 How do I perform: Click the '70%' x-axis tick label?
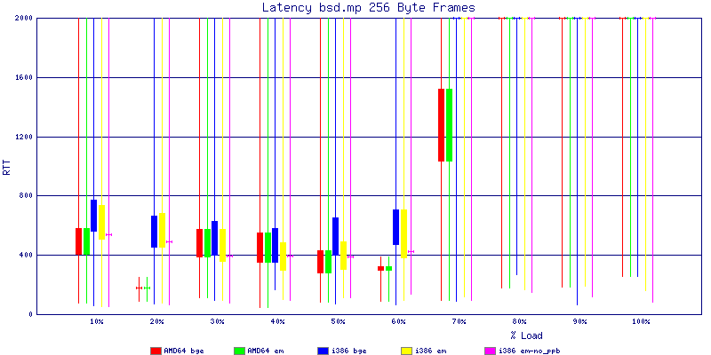point(459,321)
